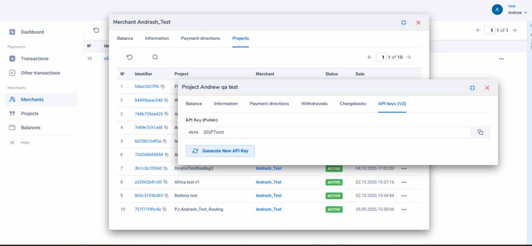Open project identifier 751f71f49c4a link
532x246 pixels.
[x=148, y=209]
